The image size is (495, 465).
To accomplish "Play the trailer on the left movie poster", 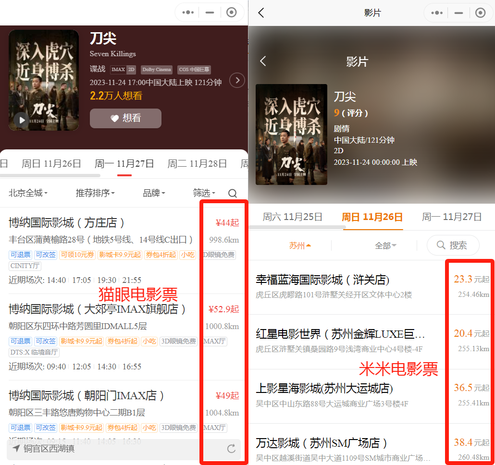I will click(x=22, y=120).
